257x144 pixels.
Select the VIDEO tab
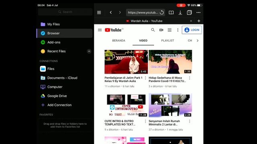(x=143, y=41)
